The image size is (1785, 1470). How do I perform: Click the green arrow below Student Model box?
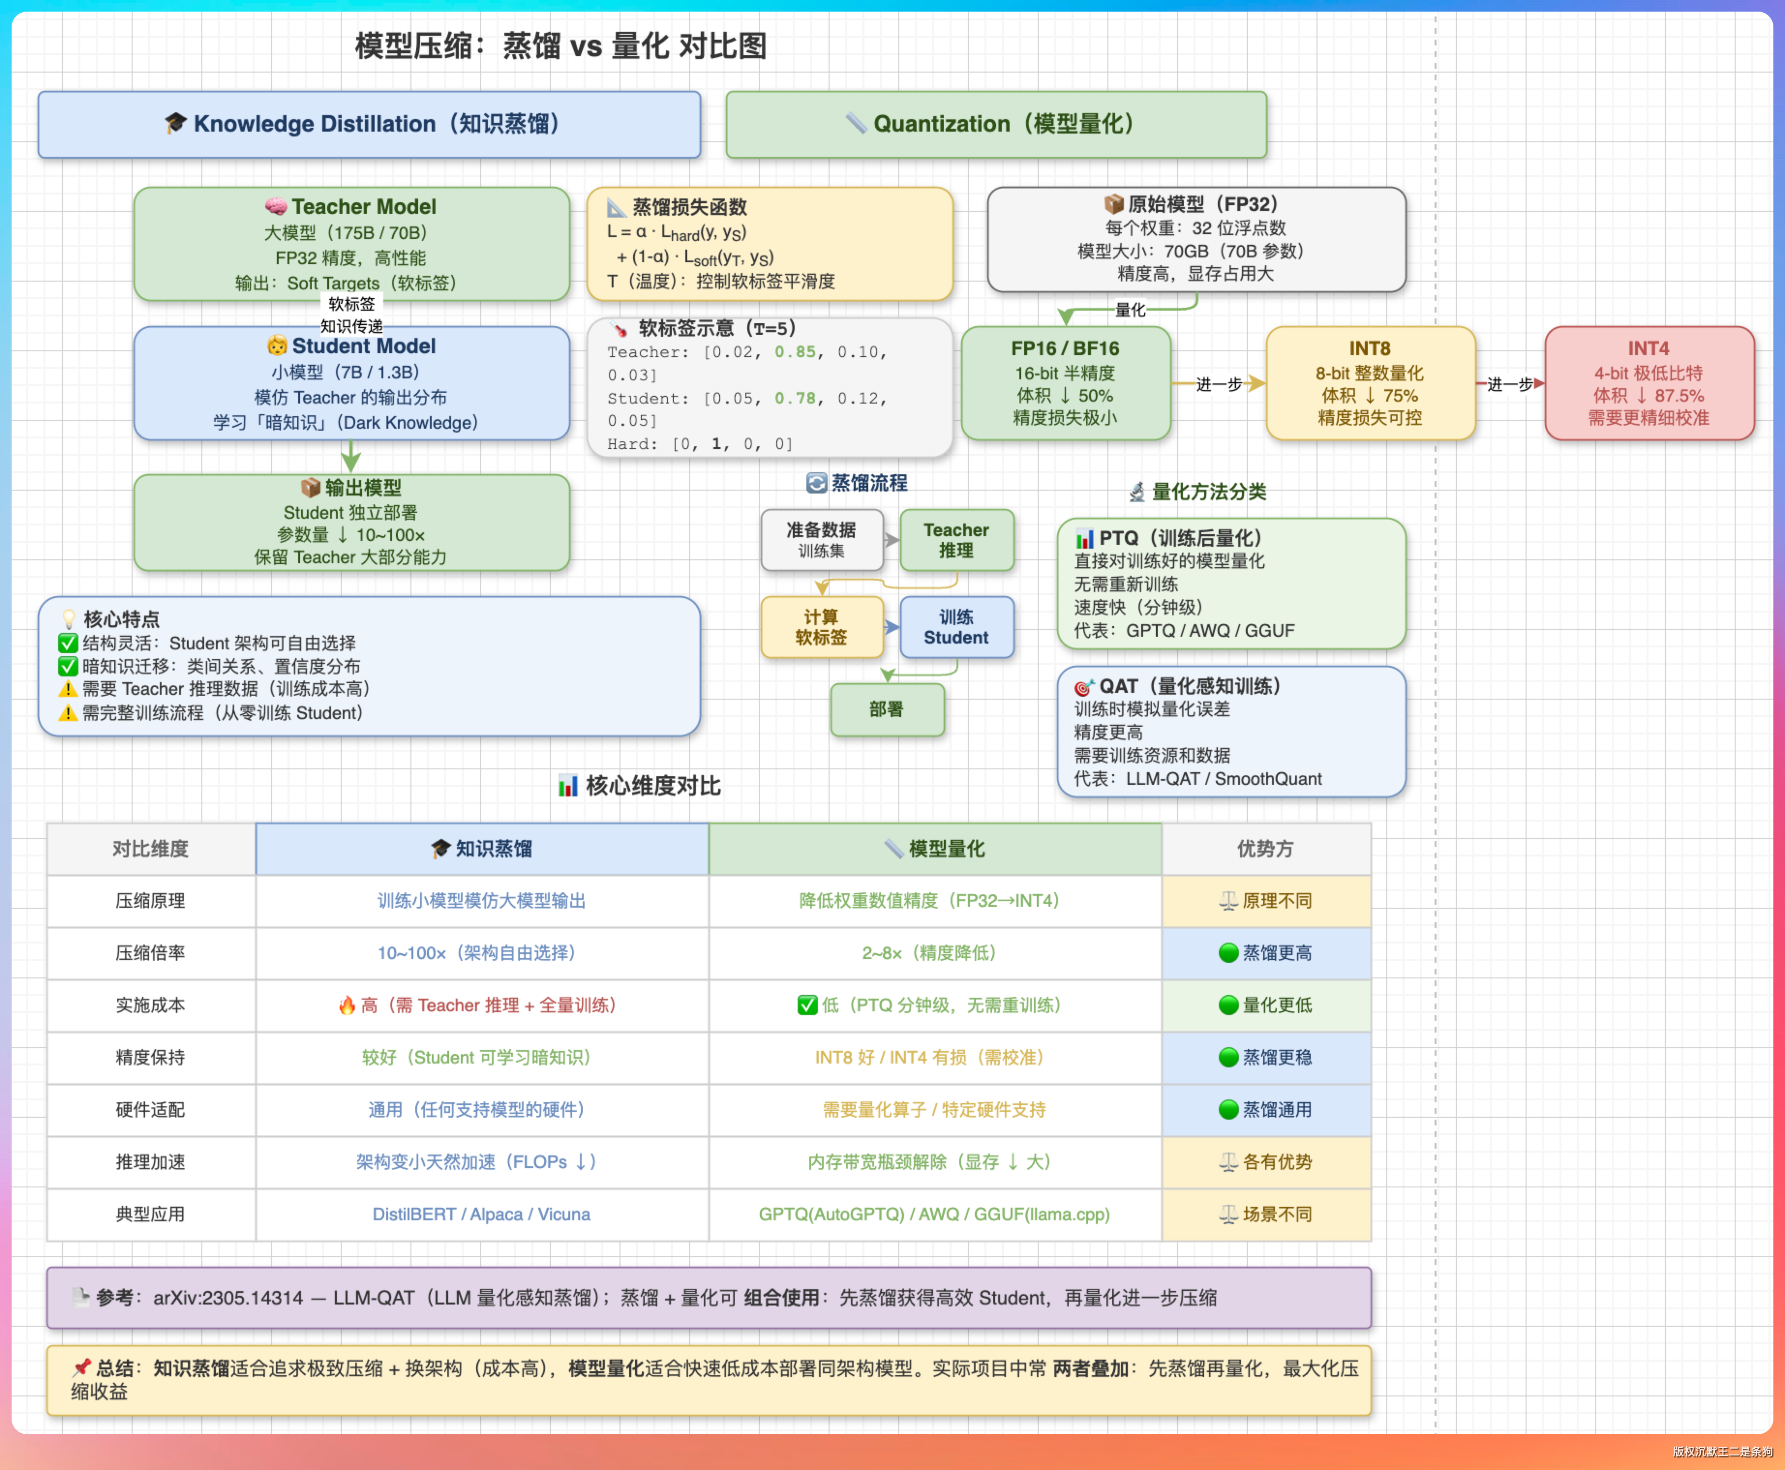(x=350, y=458)
